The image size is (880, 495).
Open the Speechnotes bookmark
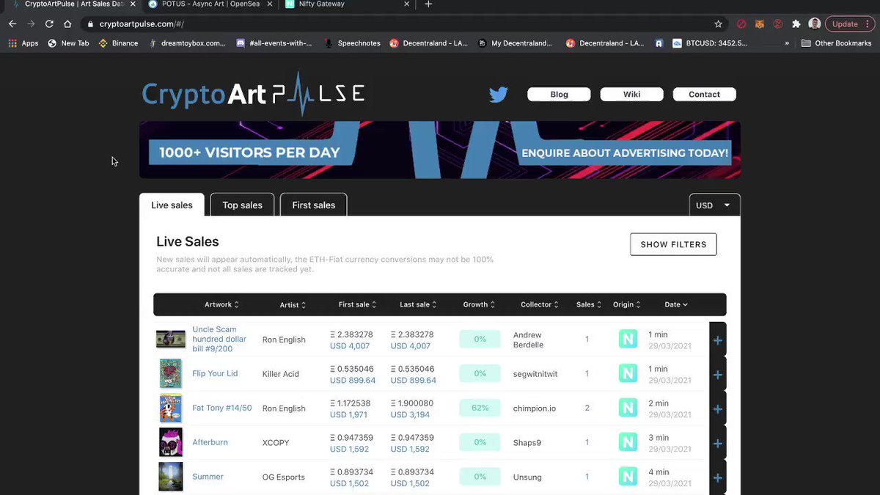[x=353, y=43]
